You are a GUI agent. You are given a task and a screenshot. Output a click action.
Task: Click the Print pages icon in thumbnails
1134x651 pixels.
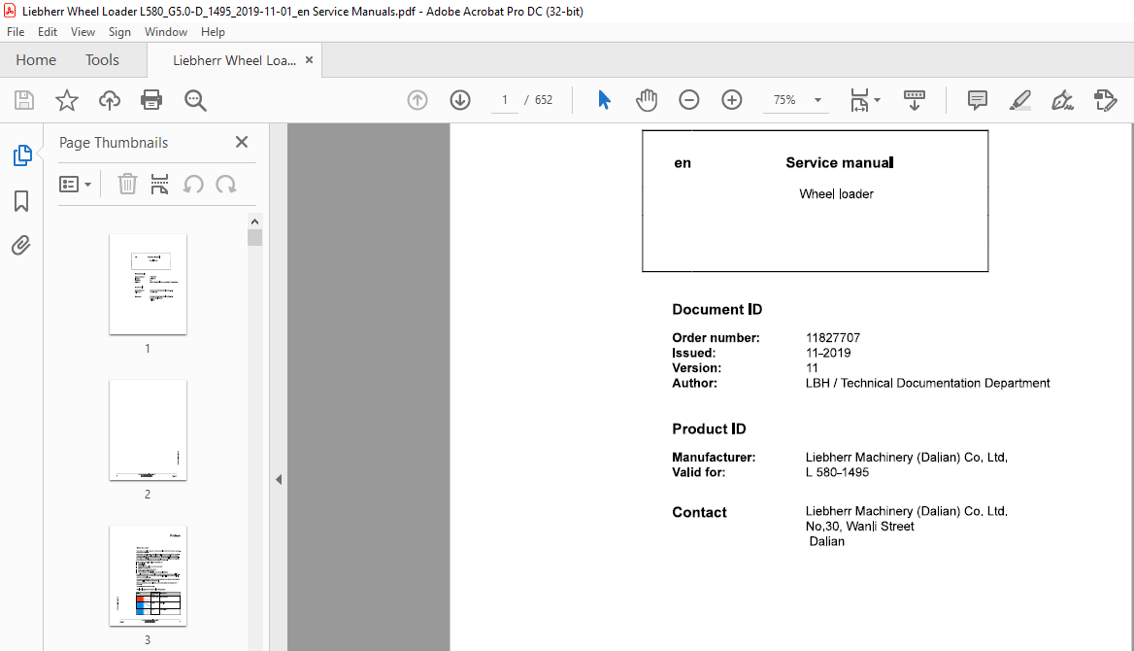pyautogui.click(x=160, y=184)
